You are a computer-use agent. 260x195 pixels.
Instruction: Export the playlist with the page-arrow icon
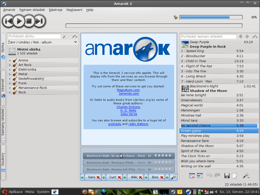pos(235,176)
